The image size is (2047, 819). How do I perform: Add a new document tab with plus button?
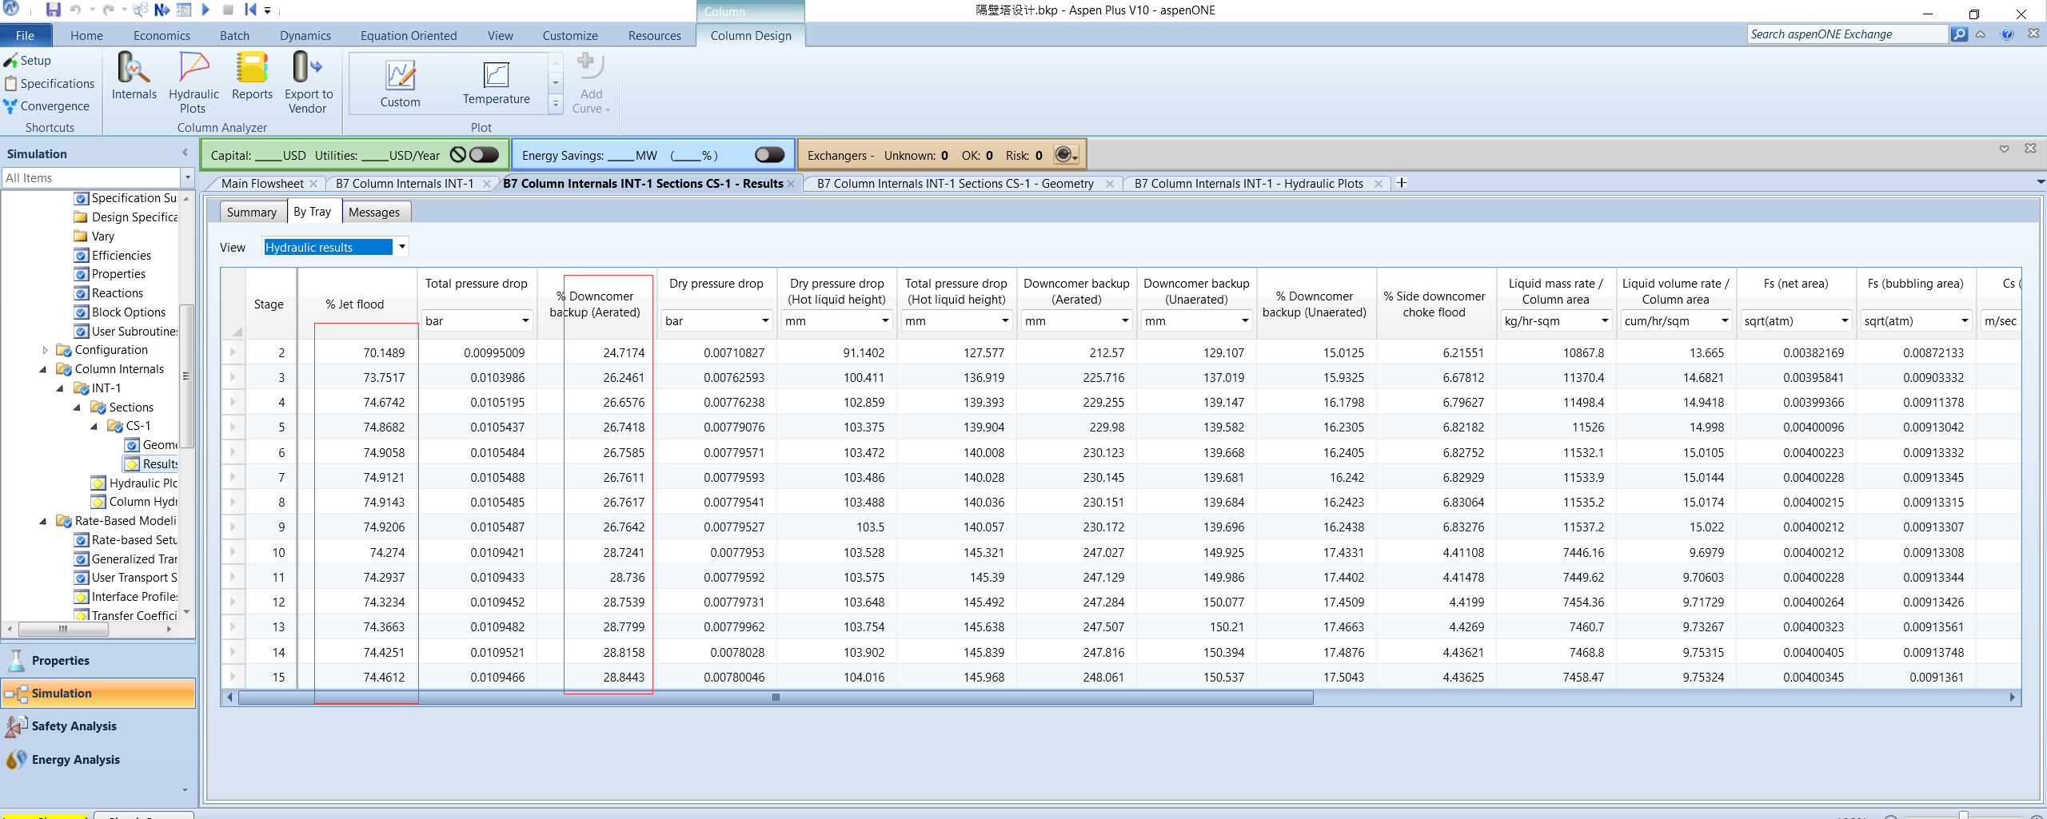click(x=1401, y=183)
